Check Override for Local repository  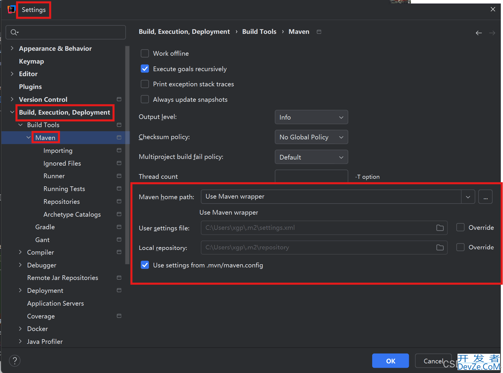[460, 247]
